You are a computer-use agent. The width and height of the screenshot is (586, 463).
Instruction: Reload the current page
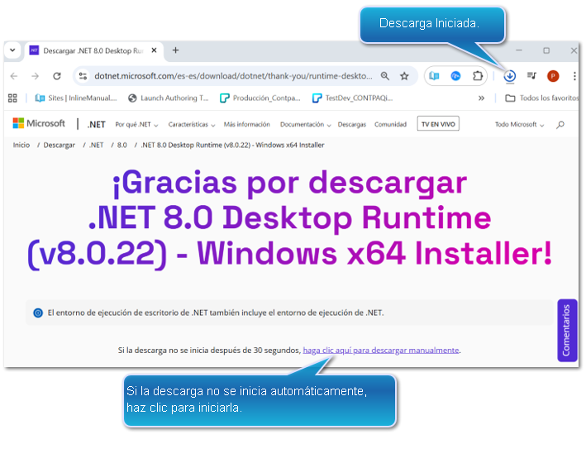[57, 76]
